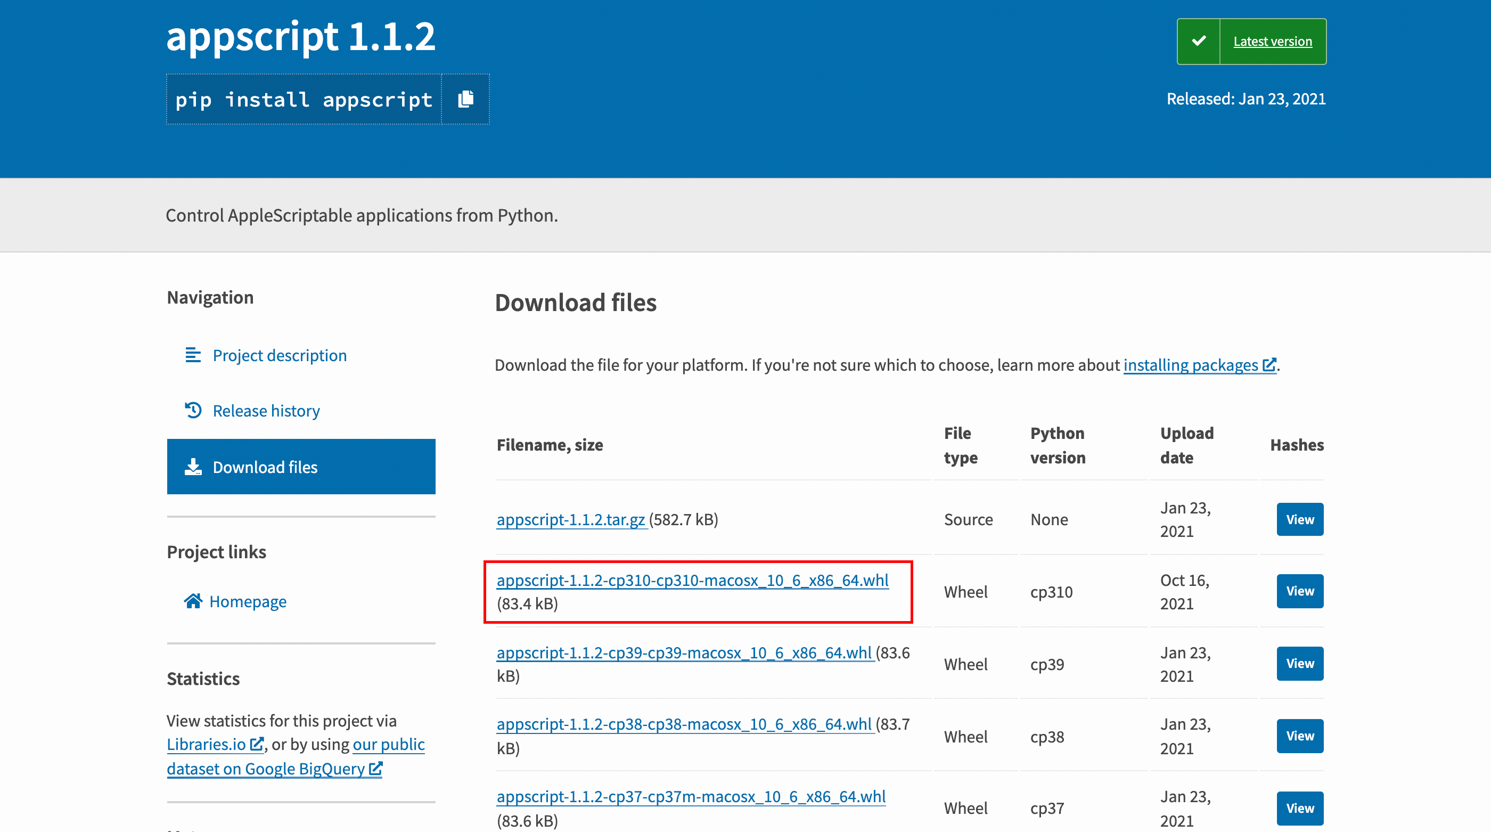Click external link icon after Libraries.io
1491x832 pixels.
[257, 744]
